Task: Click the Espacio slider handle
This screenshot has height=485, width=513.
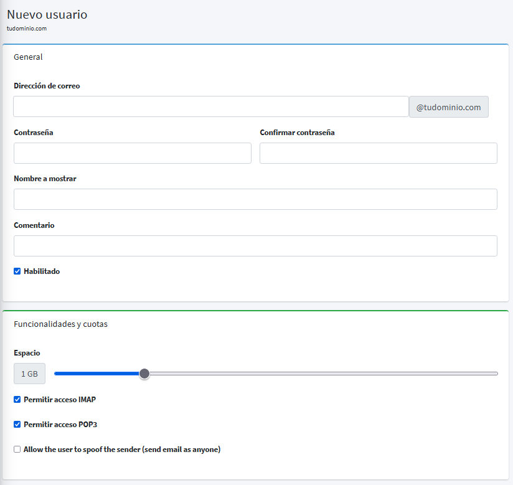Action: [x=144, y=374]
